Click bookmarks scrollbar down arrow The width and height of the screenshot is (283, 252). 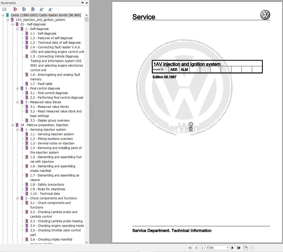(x=86, y=242)
